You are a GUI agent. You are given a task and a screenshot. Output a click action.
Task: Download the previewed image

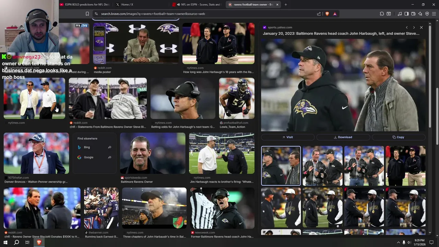[x=343, y=137]
